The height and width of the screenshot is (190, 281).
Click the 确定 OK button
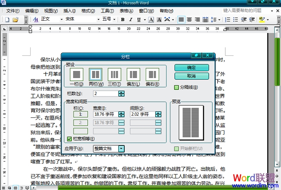click(x=192, y=68)
